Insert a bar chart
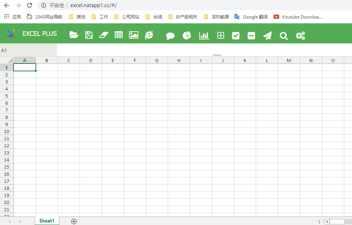The width and height of the screenshot is (352, 225). (204, 35)
